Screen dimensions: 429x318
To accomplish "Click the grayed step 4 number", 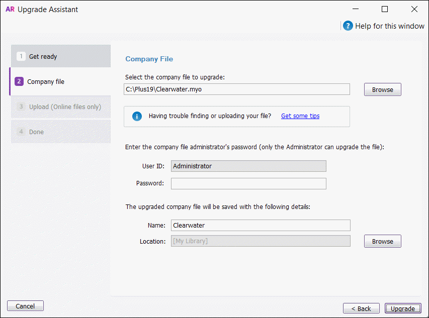I will (x=21, y=132).
